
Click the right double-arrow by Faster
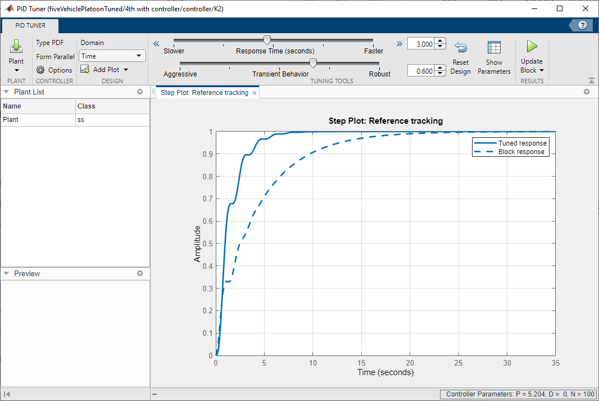399,43
